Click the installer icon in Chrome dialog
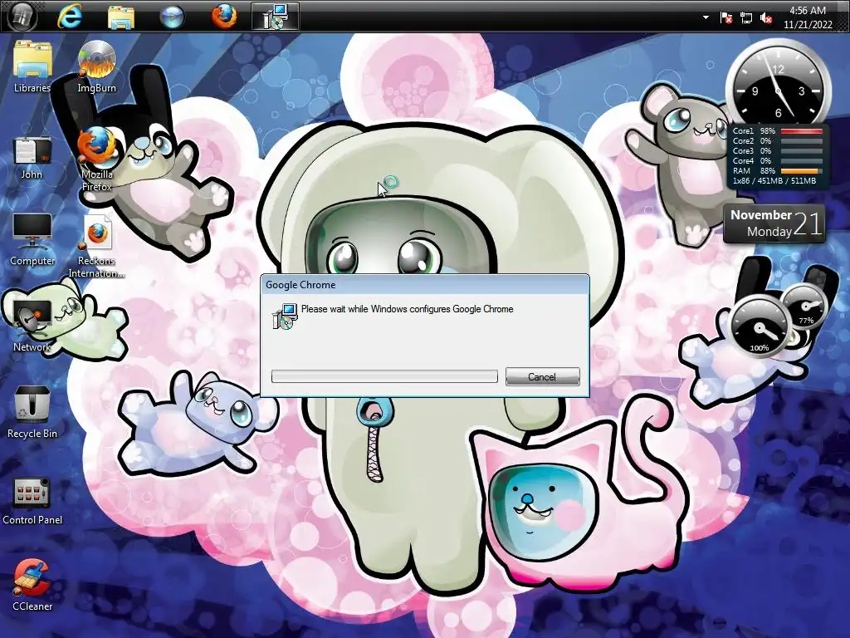Image resolution: width=850 pixels, height=638 pixels. [285, 317]
